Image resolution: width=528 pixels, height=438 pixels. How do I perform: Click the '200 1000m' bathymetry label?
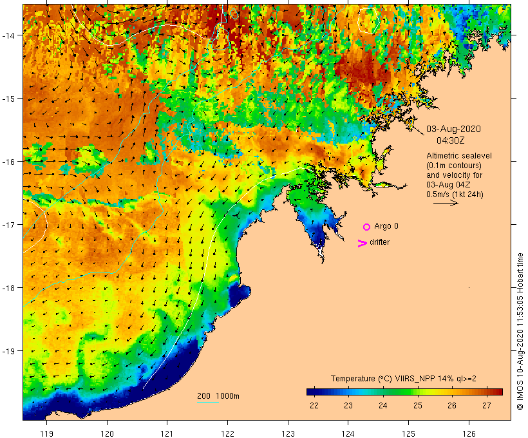[218, 396]
